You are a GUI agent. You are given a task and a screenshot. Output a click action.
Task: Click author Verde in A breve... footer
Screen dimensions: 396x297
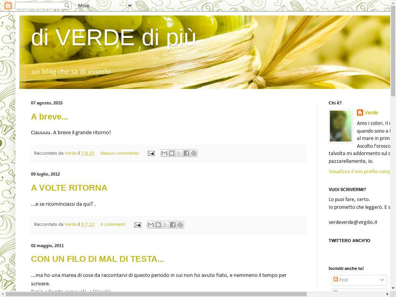pyautogui.click(x=70, y=153)
